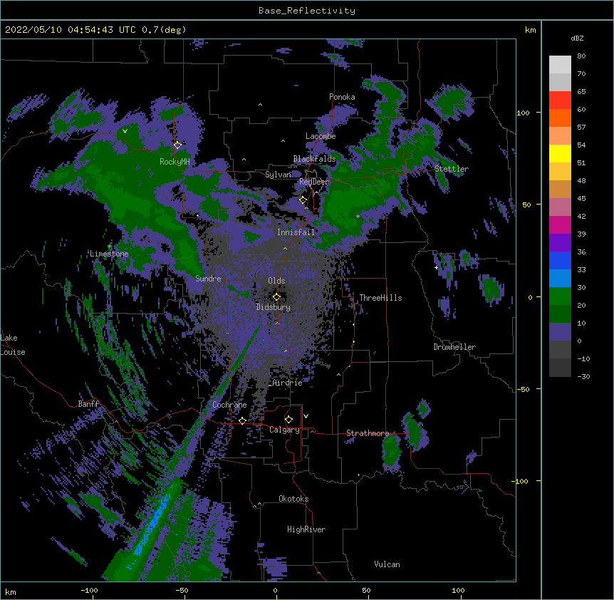
Task: Click the Lake Louise label
Action: [13, 345]
